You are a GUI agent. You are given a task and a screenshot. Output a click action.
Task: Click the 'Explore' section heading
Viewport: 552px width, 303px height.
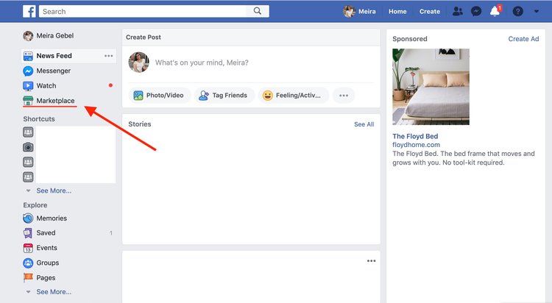(35, 204)
